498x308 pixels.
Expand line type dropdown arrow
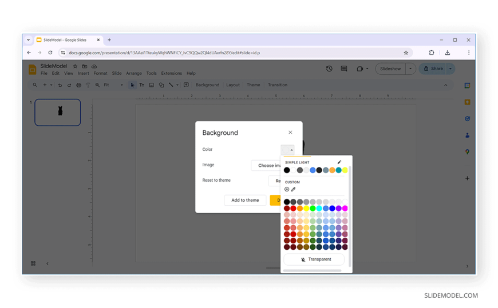(177, 85)
